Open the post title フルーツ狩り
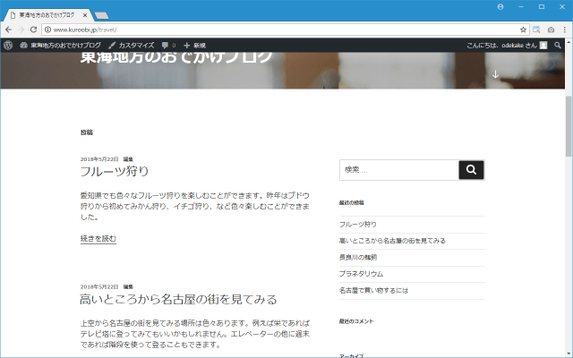 [x=115, y=171]
